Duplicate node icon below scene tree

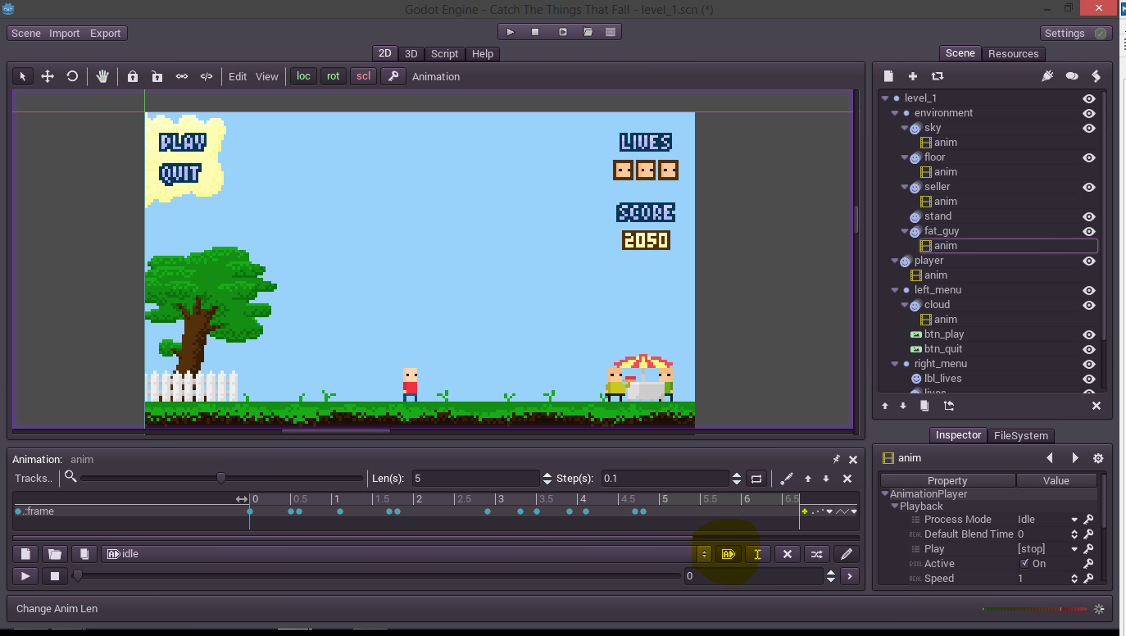924,406
